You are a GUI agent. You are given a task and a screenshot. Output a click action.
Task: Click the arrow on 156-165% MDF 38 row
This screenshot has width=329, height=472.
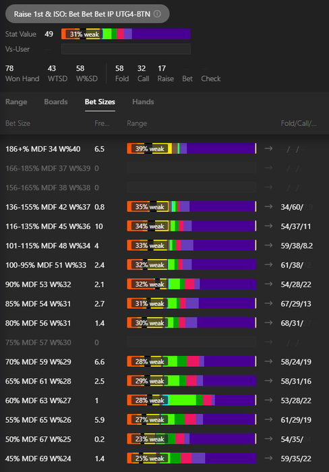tap(268, 187)
